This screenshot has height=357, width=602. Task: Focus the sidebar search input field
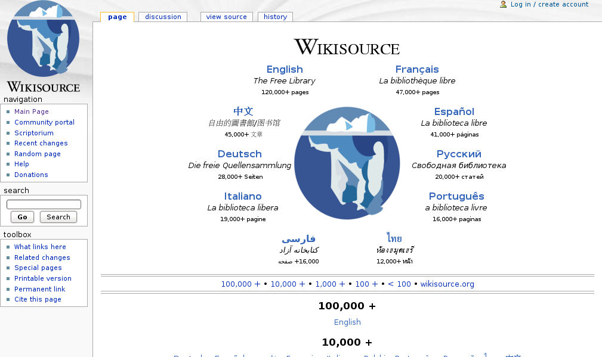coord(44,204)
